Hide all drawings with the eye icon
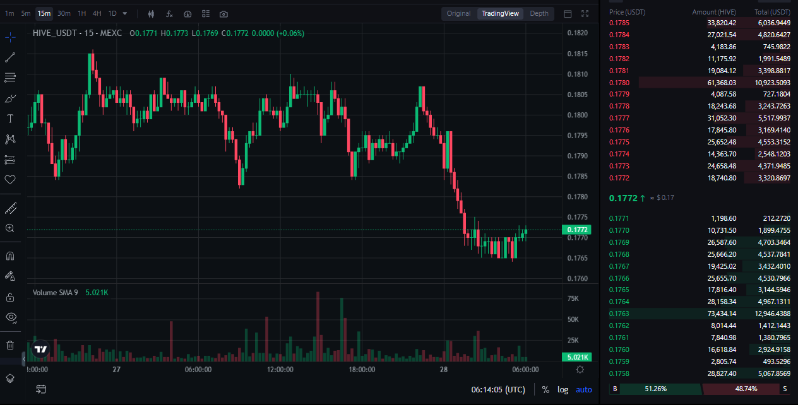 point(10,317)
